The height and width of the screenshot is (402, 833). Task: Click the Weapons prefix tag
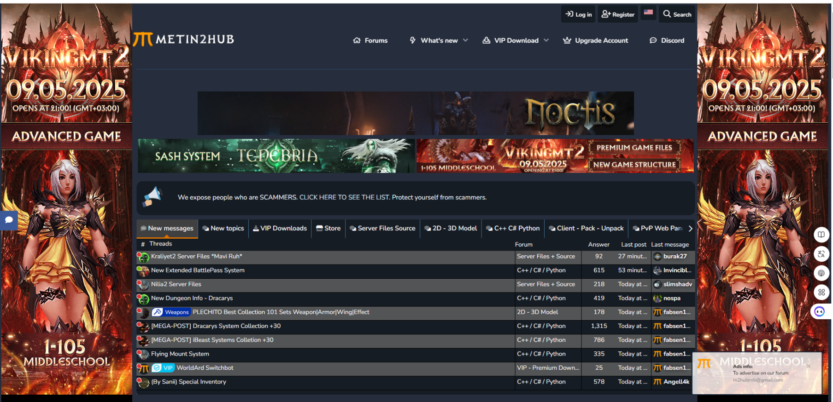coord(171,312)
